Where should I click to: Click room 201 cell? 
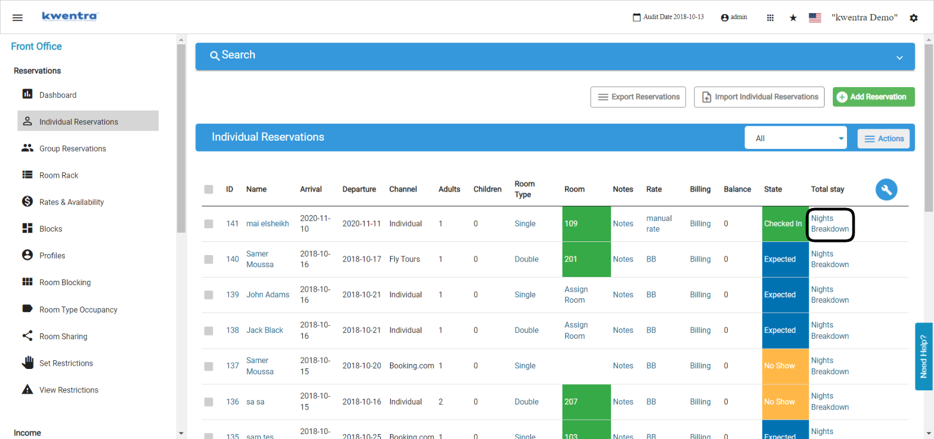pyautogui.click(x=587, y=259)
